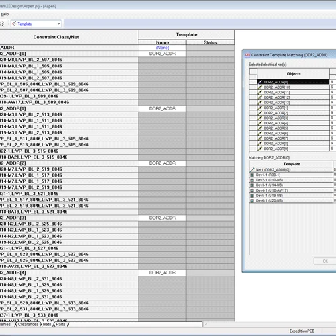This screenshot has width=336, height=336.
Task: Click the horizontal scrollbar left arrow near the tabs
Action: tap(206, 324)
